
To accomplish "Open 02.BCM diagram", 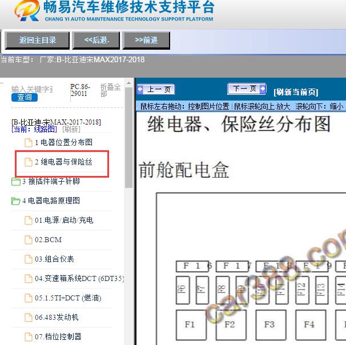I will 48,239.
